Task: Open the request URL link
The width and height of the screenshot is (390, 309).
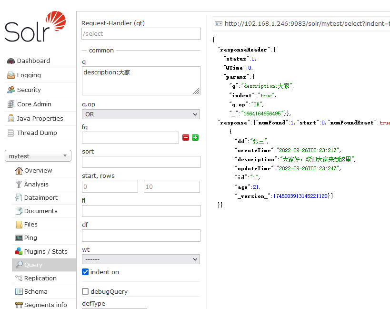Action: coord(307,24)
